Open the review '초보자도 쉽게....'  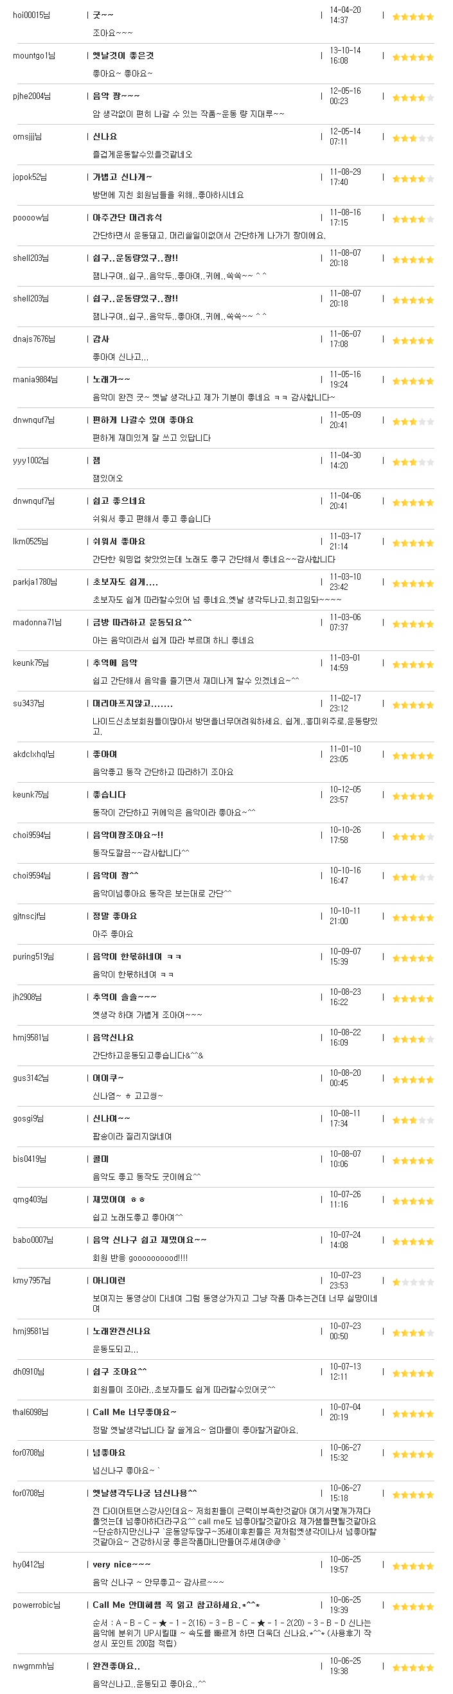coord(125,582)
